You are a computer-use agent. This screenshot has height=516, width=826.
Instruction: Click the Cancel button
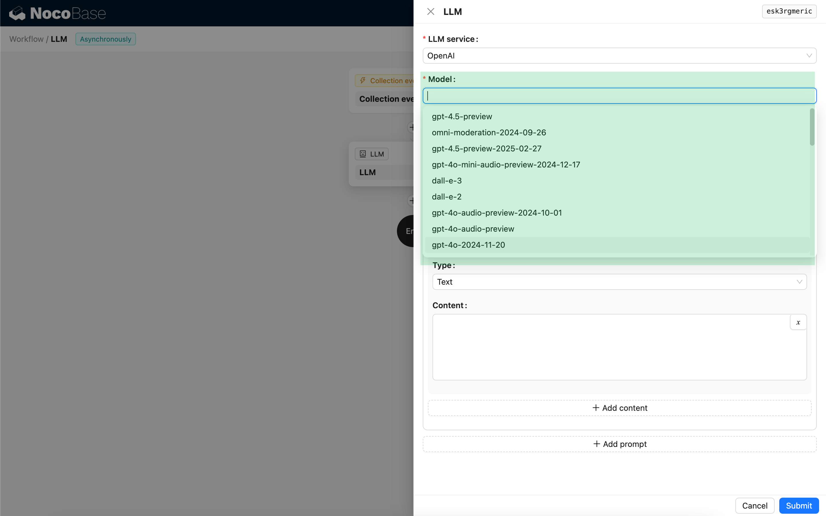[x=754, y=505]
